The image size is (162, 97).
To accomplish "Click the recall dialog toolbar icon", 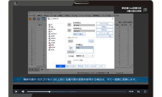I will tap(43, 19).
